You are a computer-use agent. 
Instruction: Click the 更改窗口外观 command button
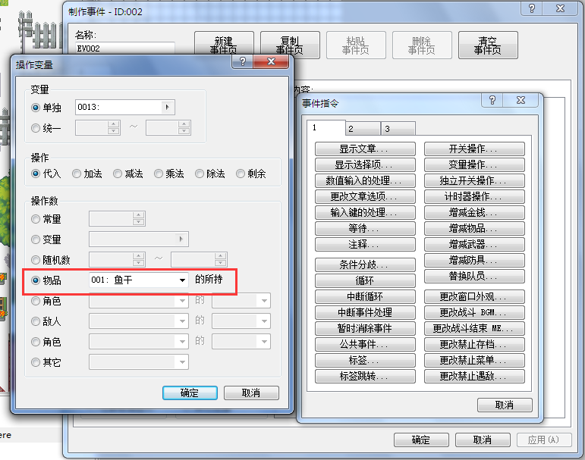click(x=474, y=296)
